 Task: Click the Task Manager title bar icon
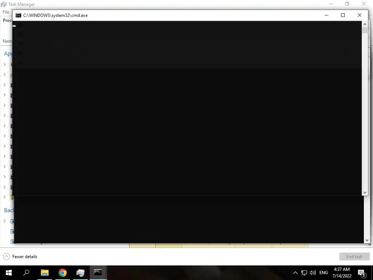click(x=4, y=4)
